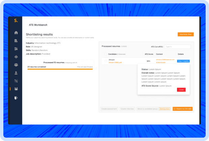
Task: Click the Processed resumes heading
Action: pyautogui.click(x=111, y=46)
